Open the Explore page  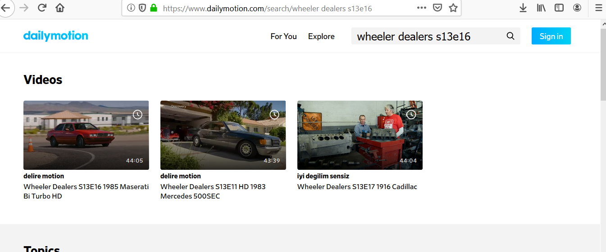pyautogui.click(x=321, y=36)
